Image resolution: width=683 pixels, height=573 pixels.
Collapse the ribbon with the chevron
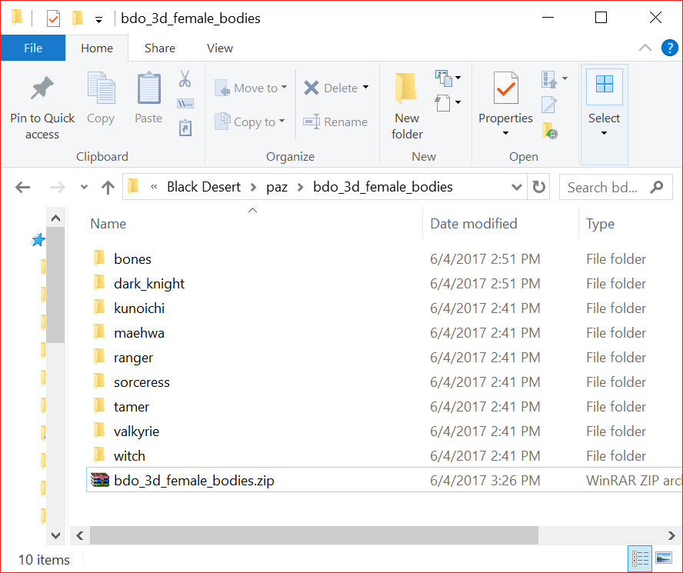pos(645,48)
